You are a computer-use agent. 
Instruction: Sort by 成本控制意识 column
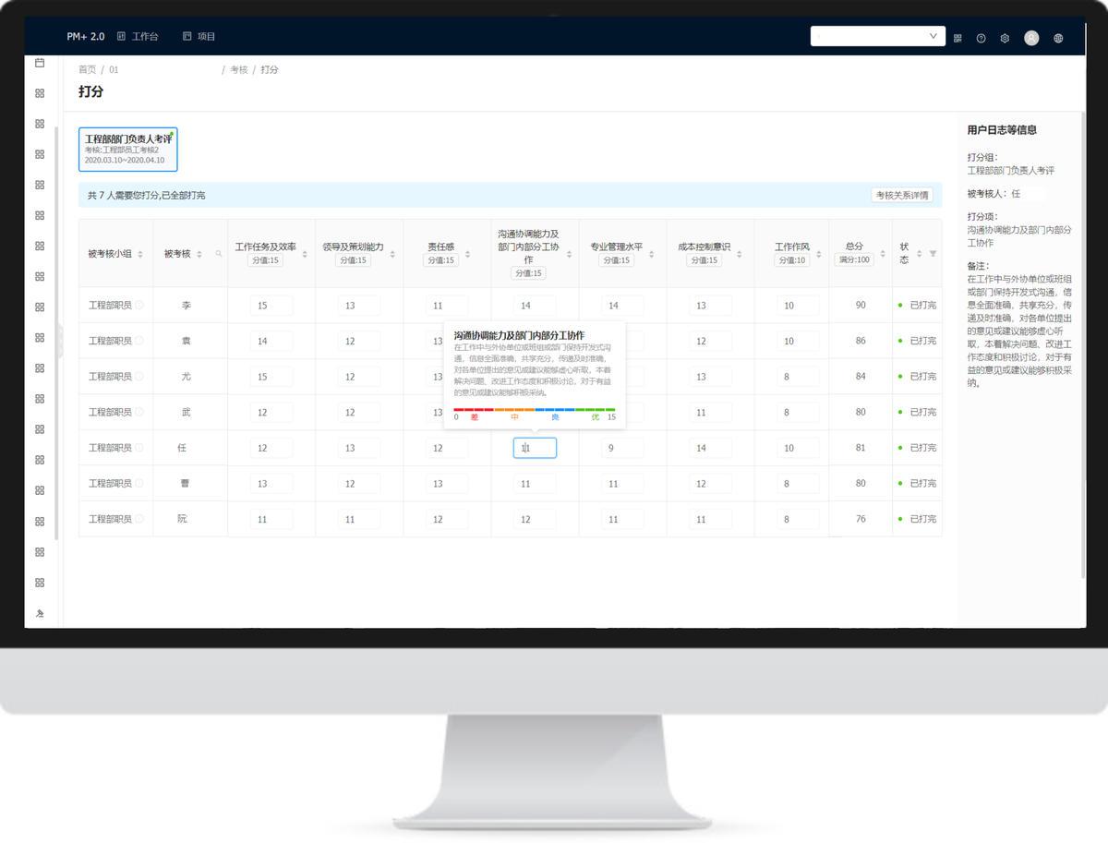740,254
